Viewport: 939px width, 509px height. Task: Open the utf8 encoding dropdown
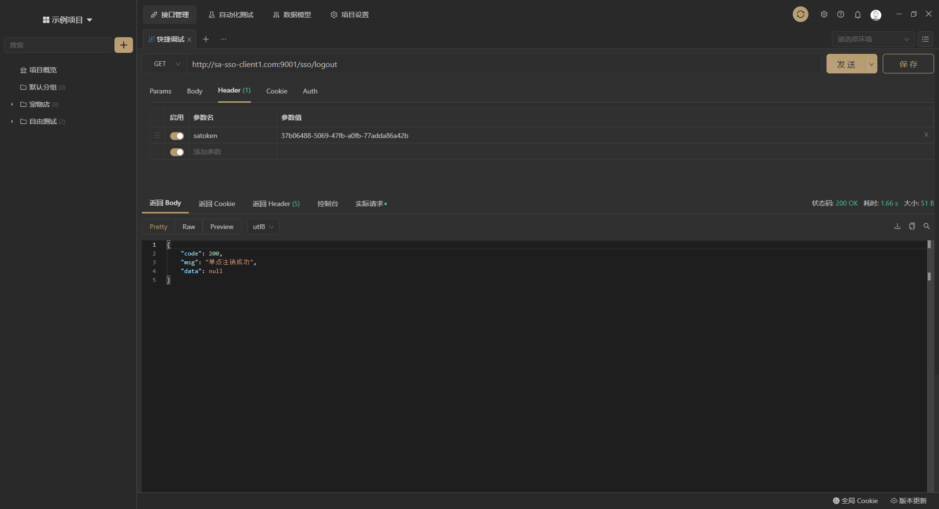pos(263,227)
